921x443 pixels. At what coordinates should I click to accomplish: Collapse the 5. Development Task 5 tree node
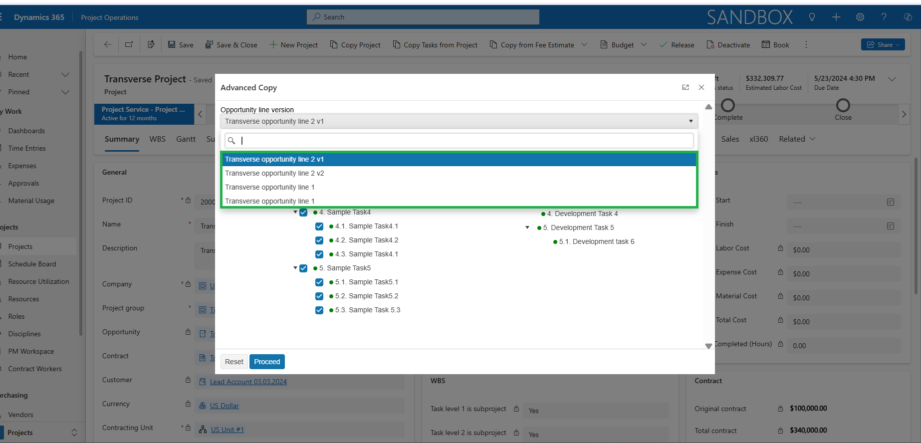pos(527,227)
